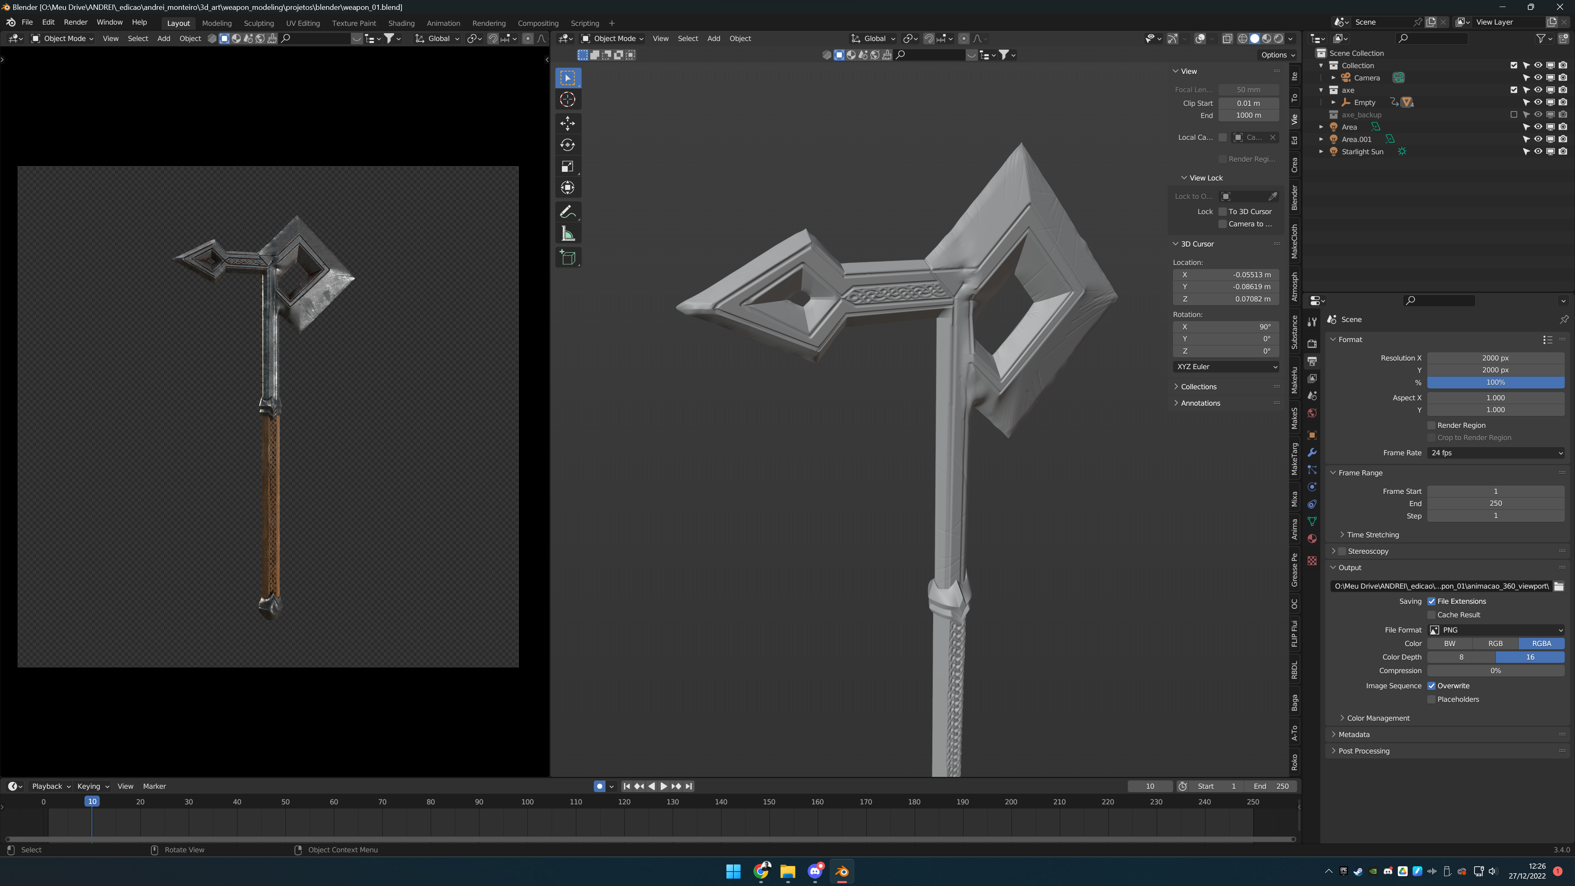Select the Select Box tool
The image size is (1575, 886).
point(567,78)
